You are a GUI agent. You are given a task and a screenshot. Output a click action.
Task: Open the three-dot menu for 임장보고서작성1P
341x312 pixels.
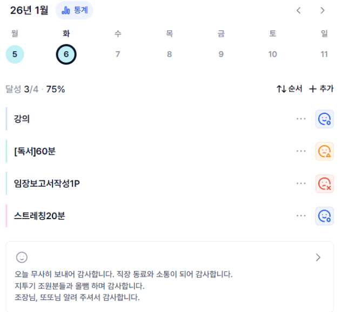tap(301, 184)
